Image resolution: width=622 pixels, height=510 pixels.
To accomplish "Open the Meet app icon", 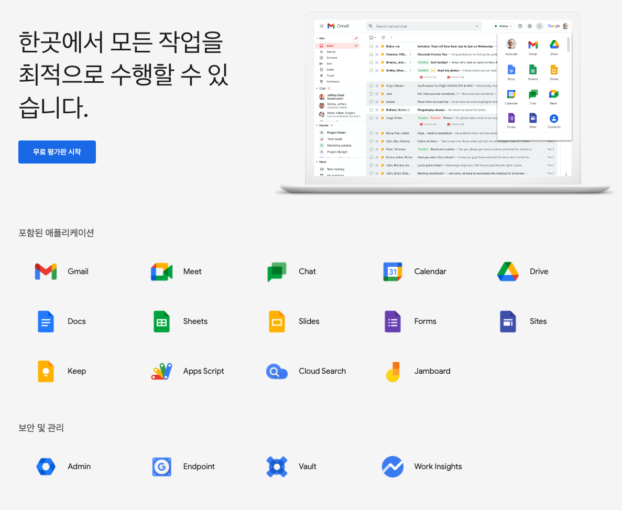I will click(161, 272).
